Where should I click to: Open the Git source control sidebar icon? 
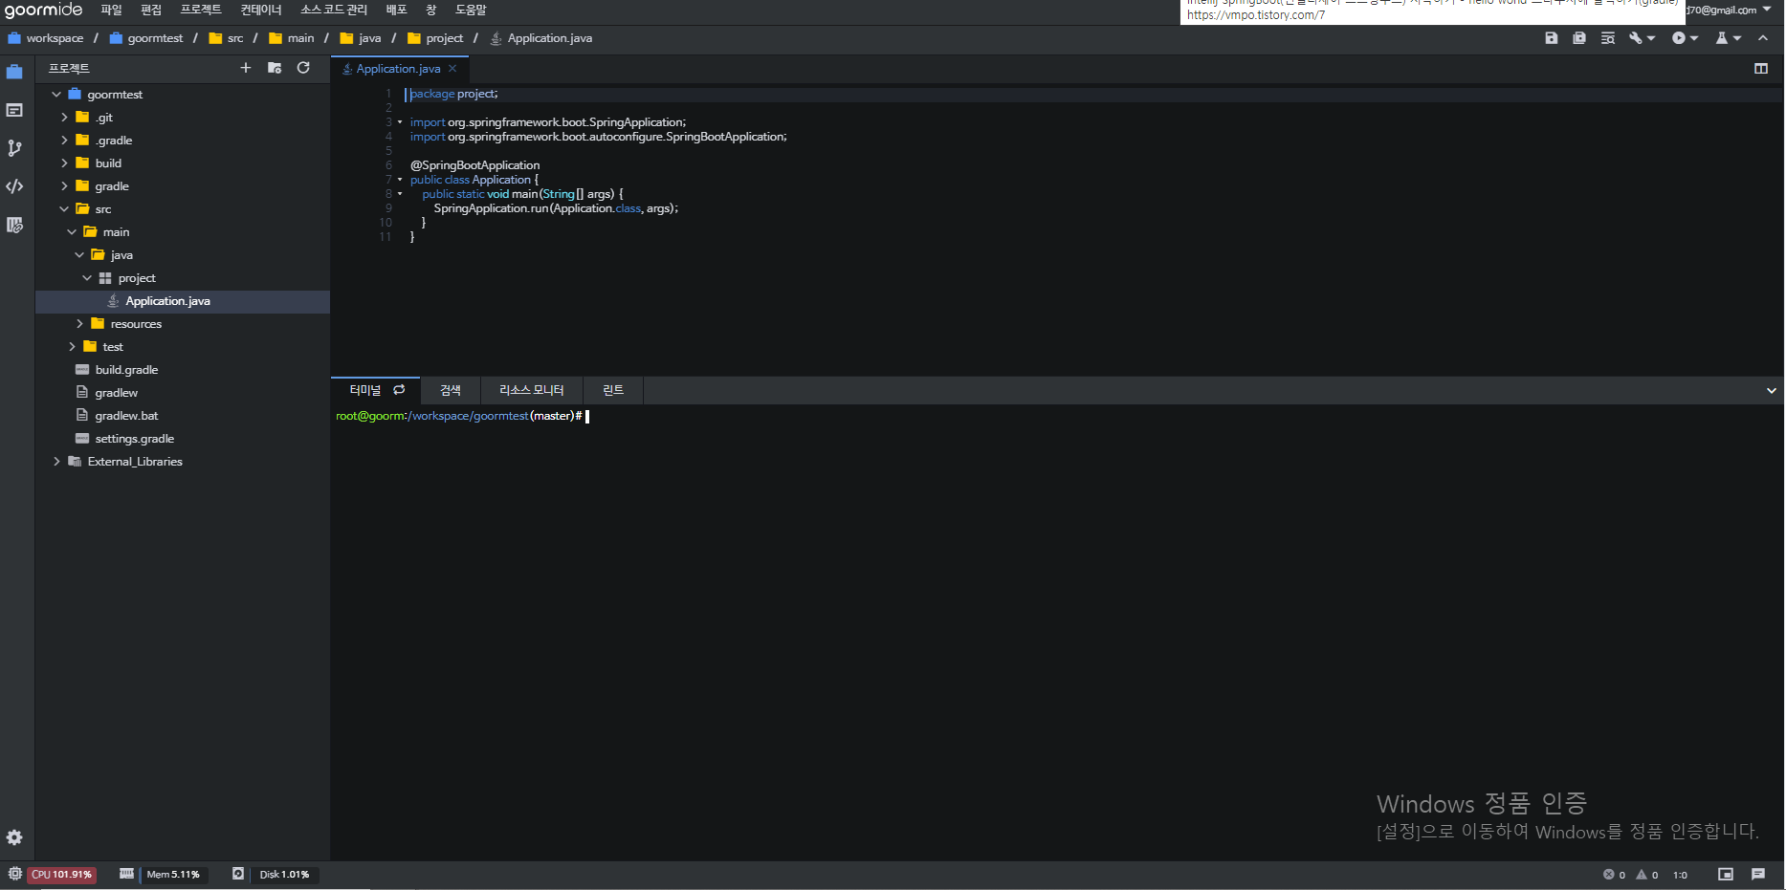coord(14,148)
